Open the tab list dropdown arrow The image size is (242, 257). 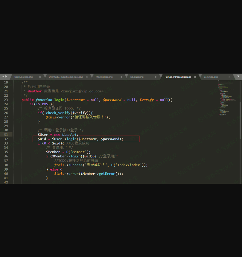[x=238, y=77]
